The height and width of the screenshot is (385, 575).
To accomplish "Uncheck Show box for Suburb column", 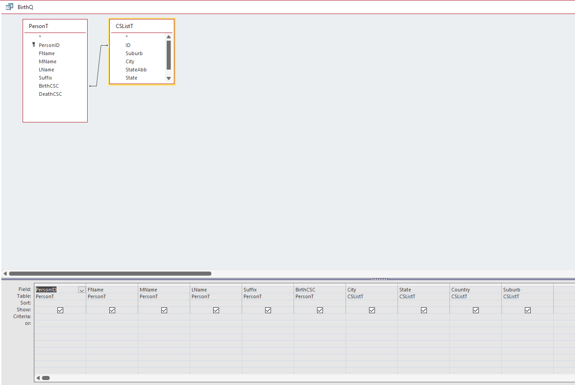I will tap(528, 310).
